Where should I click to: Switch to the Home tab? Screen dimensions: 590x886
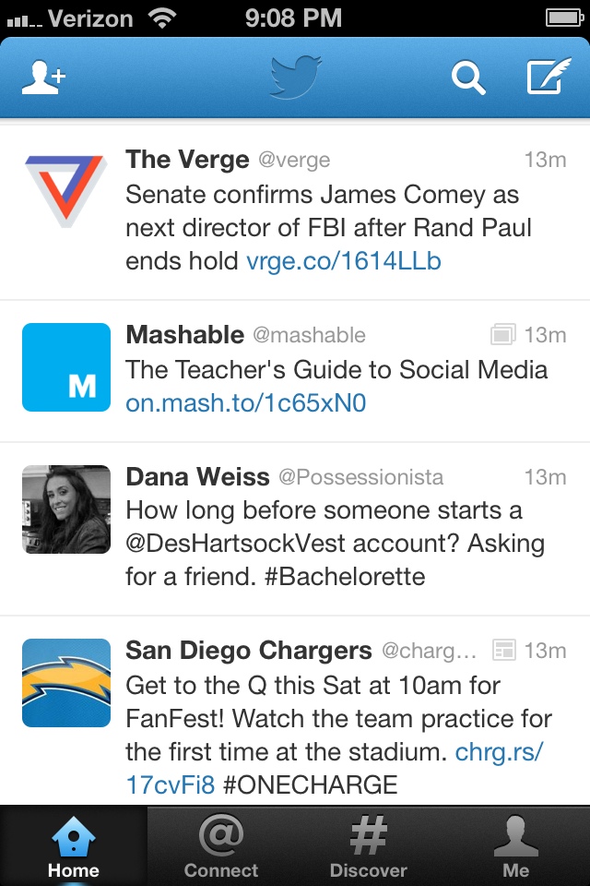click(x=74, y=847)
